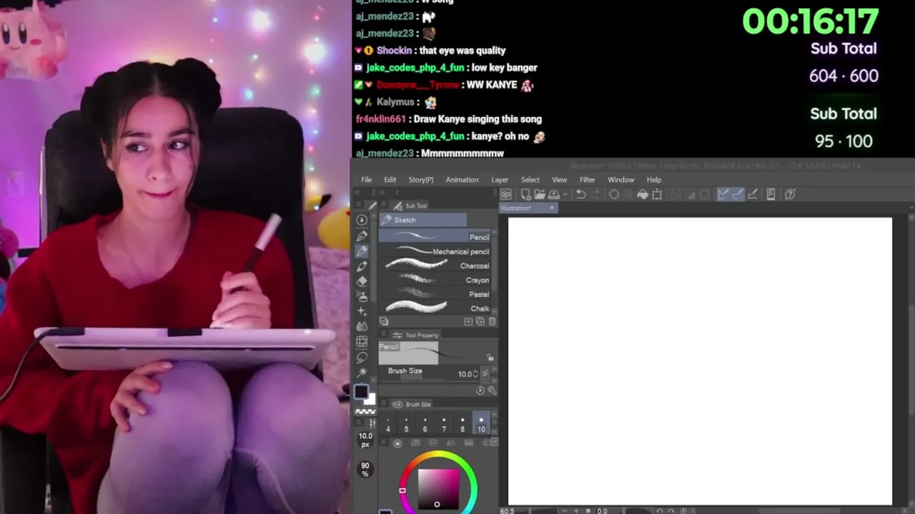Toggle snap to ruler
The image size is (915, 514).
(723, 194)
